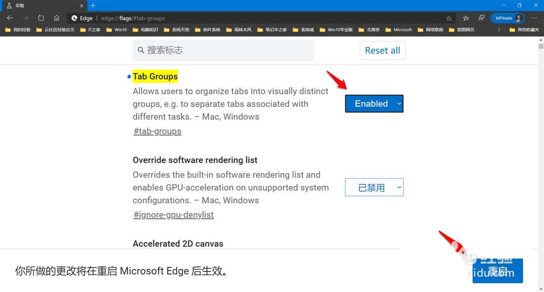Screen dimensions: 544x292
Task: Go to the browser home page
Action: [x=56, y=18]
